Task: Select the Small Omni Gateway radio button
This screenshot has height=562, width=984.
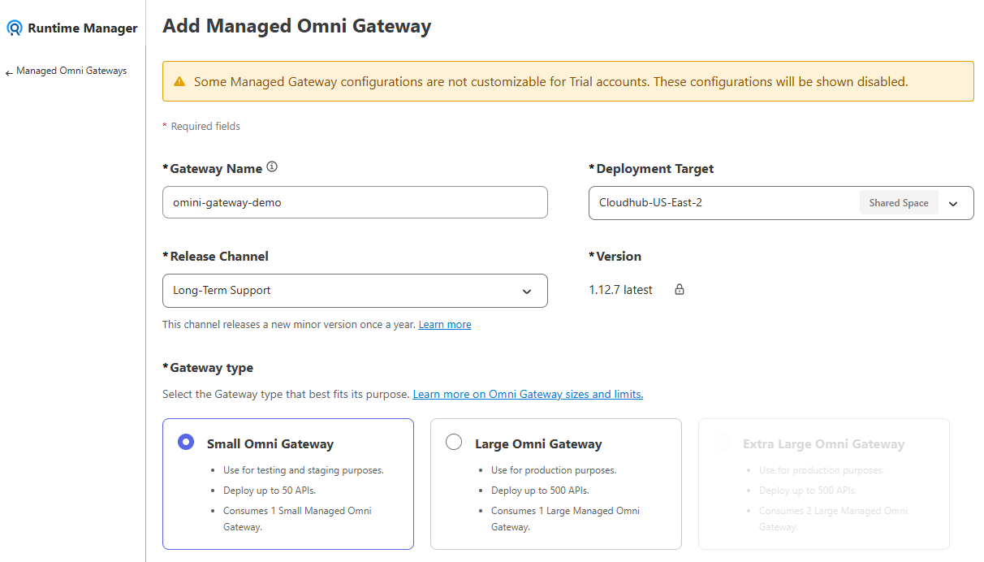Action: coord(186,442)
